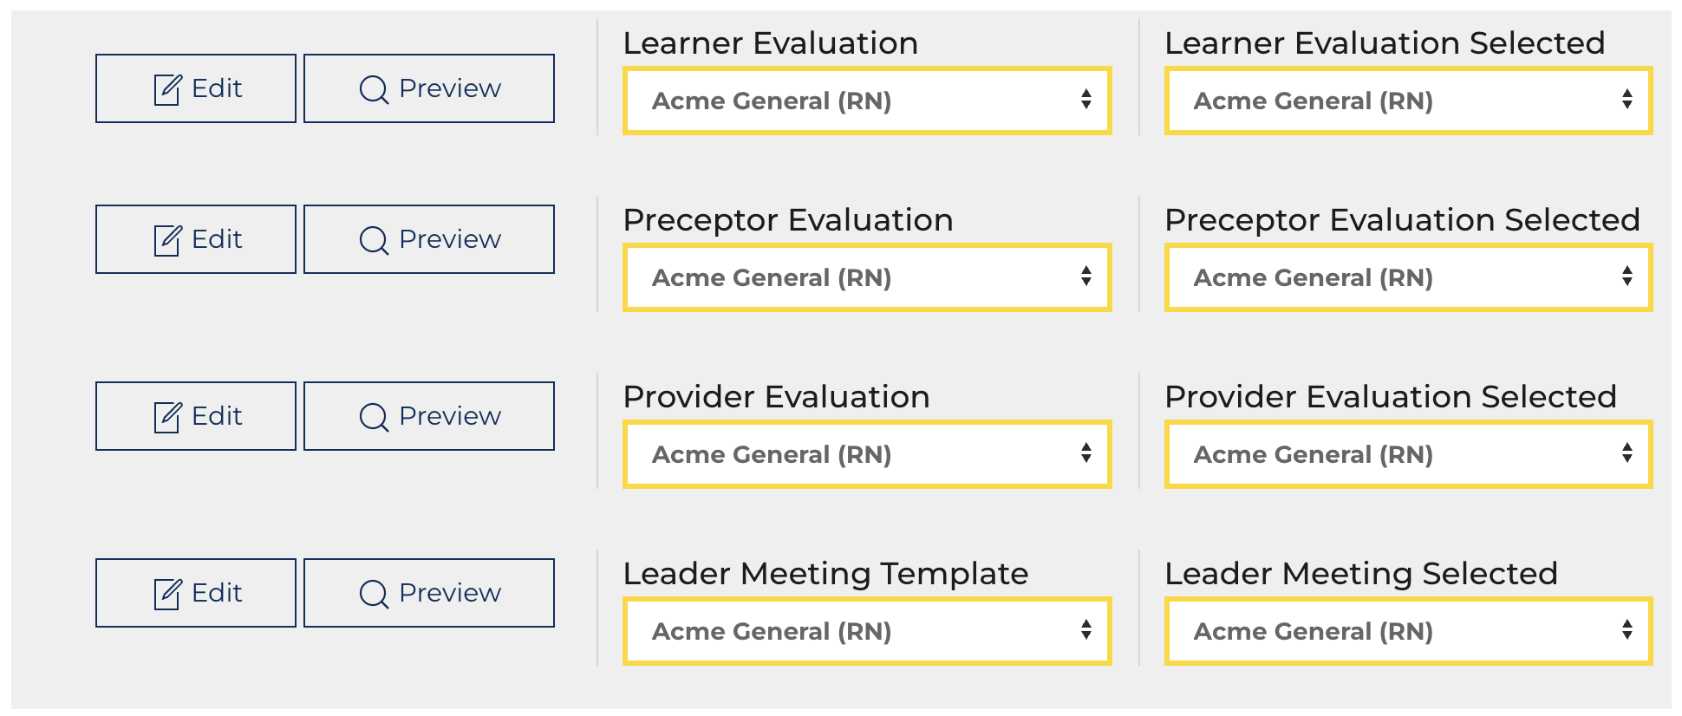Open the Provider Evaluation Selected dropdown

tap(1409, 454)
